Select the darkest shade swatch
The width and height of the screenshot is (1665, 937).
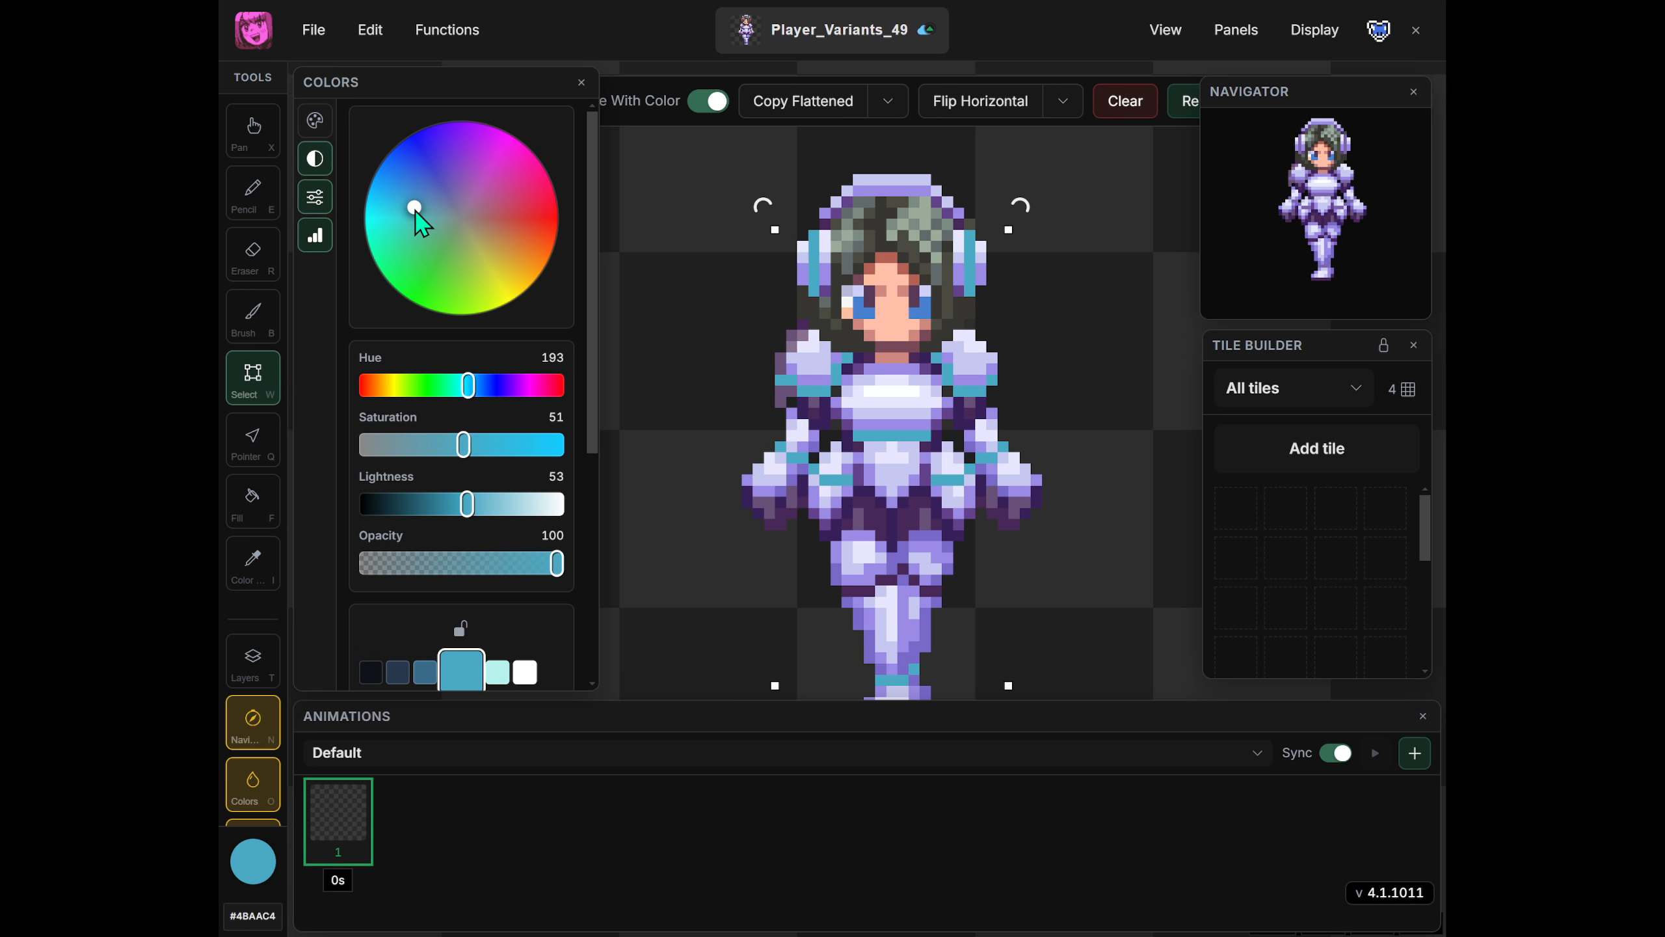click(371, 672)
